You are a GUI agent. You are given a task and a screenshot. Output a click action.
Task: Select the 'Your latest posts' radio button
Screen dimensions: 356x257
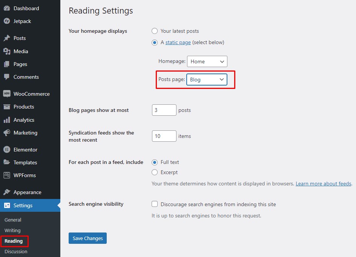155,31
